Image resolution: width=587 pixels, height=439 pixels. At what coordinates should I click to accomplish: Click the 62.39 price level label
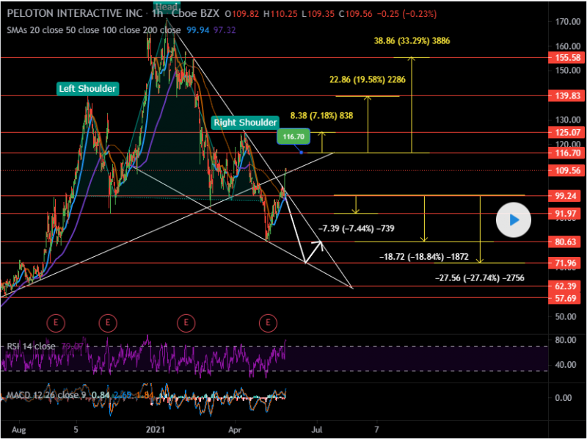(566, 286)
